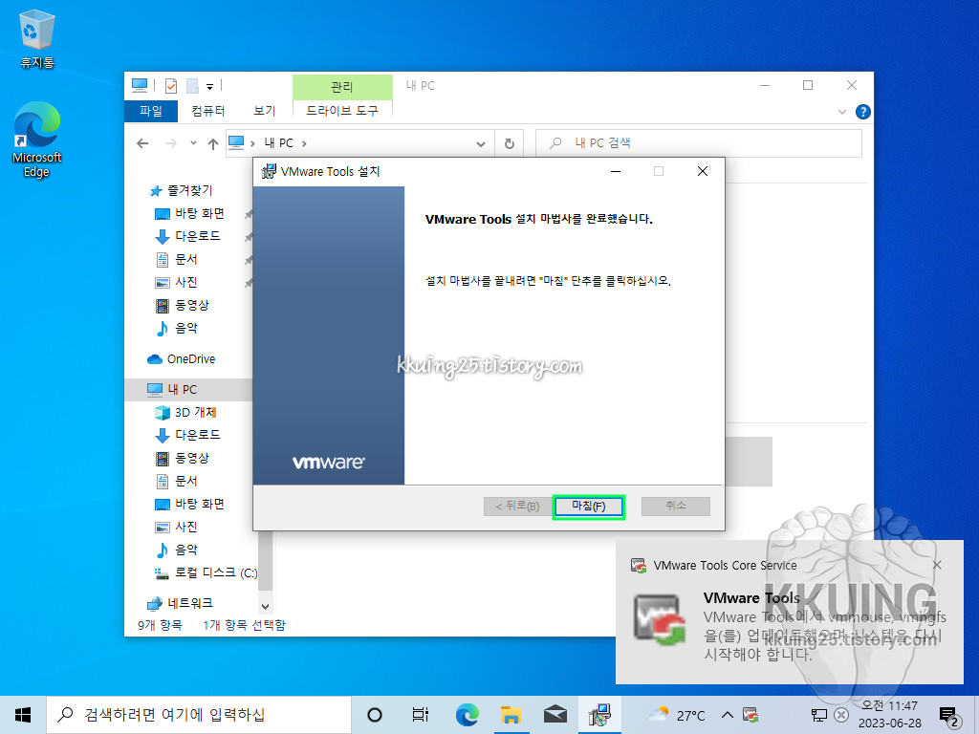Select 다운로드 under 내 PC
Image resolution: width=979 pixels, height=734 pixels.
(197, 435)
